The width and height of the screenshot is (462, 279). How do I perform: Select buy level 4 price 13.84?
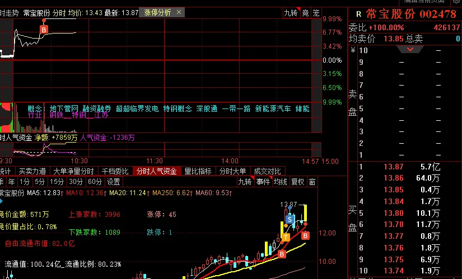393,202
